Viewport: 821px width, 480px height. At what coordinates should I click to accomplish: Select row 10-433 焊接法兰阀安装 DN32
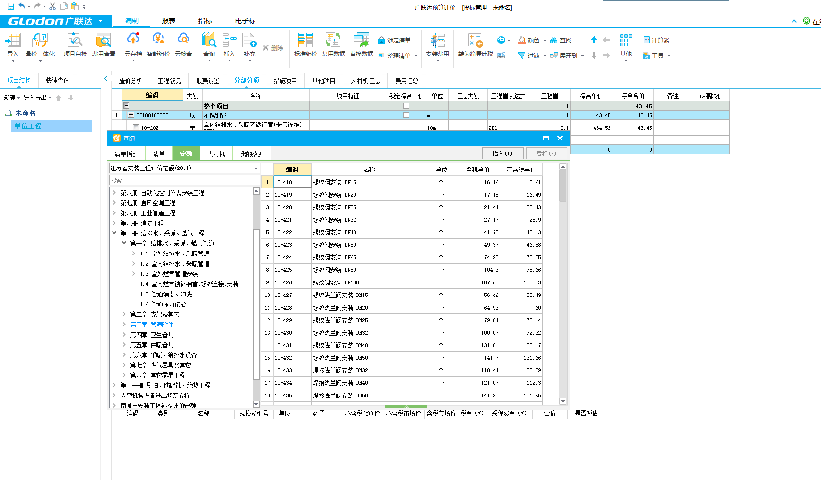point(402,370)
